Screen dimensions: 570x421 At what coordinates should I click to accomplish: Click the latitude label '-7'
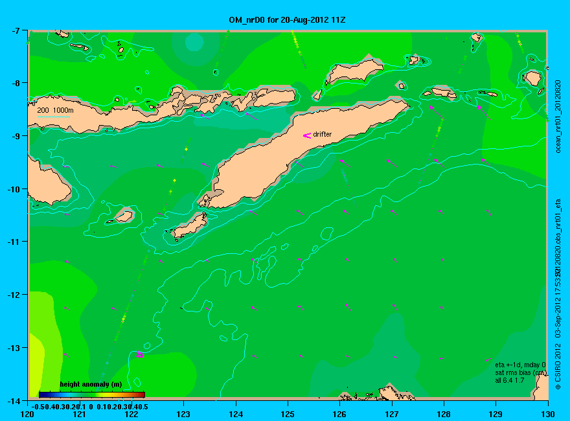tap(15, 30)
